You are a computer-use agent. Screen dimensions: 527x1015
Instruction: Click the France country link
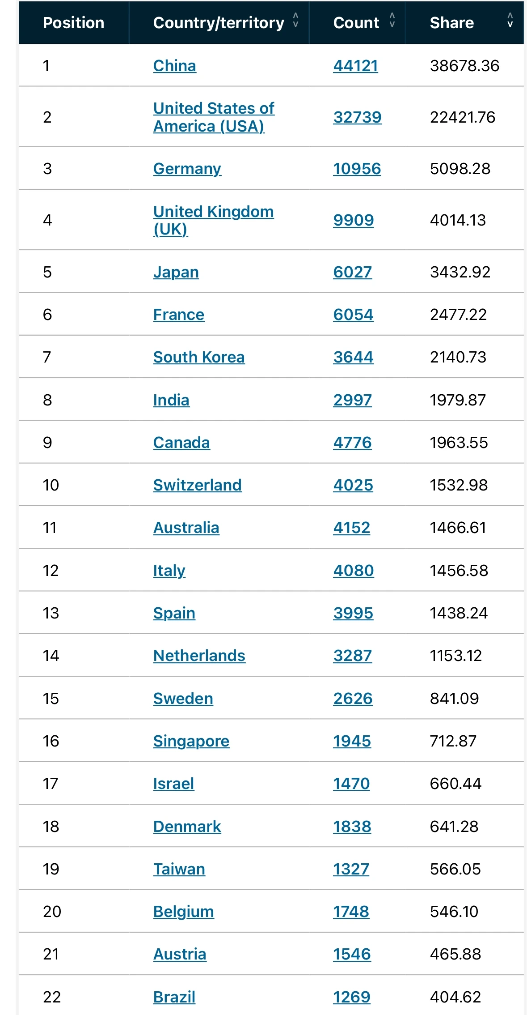[178, 315]
